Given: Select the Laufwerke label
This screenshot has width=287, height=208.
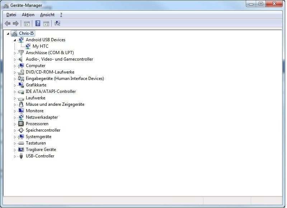Looking at the screenshot, I should click(x=36, y=98).
